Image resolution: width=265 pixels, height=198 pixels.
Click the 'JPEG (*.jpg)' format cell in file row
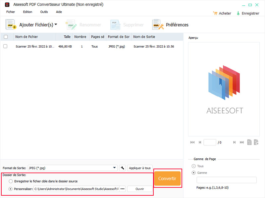coord(117,46)
